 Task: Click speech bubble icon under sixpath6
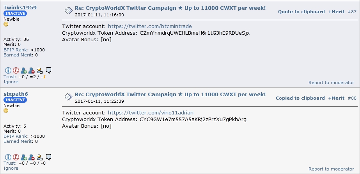tap(48, 157)
